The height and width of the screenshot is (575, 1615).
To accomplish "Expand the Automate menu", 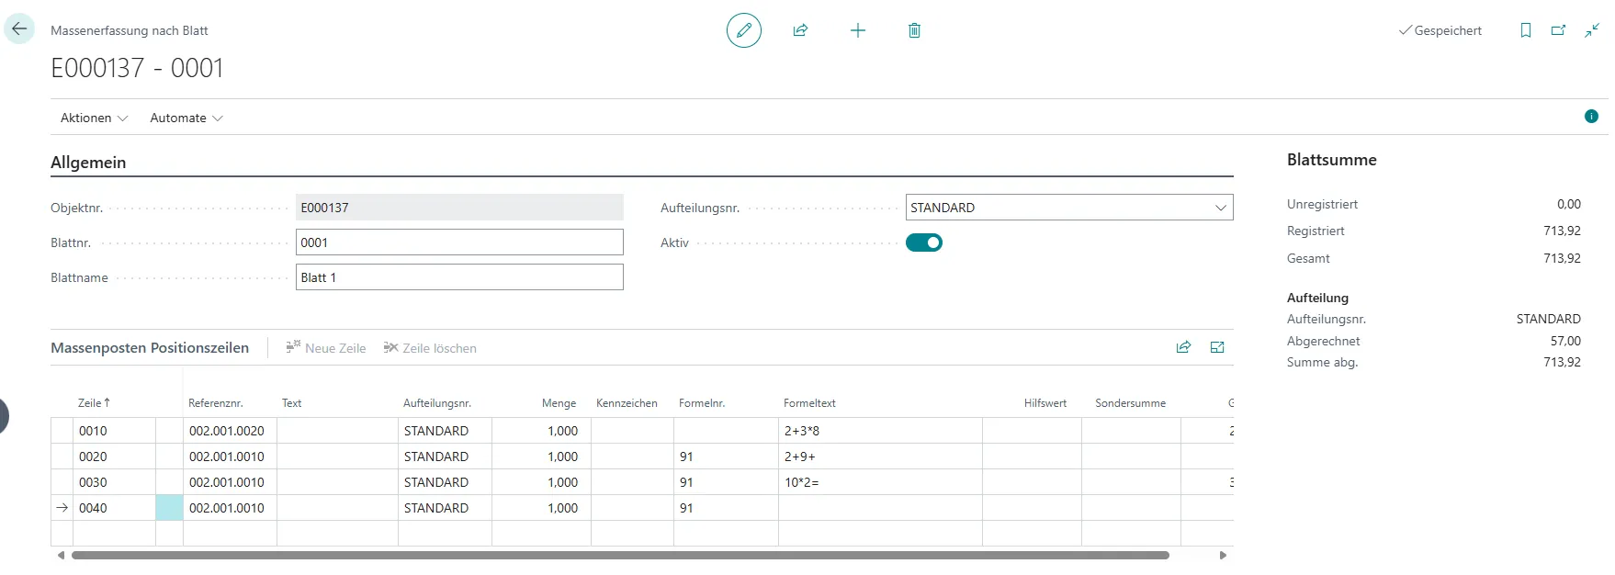I will coord(186,118).
